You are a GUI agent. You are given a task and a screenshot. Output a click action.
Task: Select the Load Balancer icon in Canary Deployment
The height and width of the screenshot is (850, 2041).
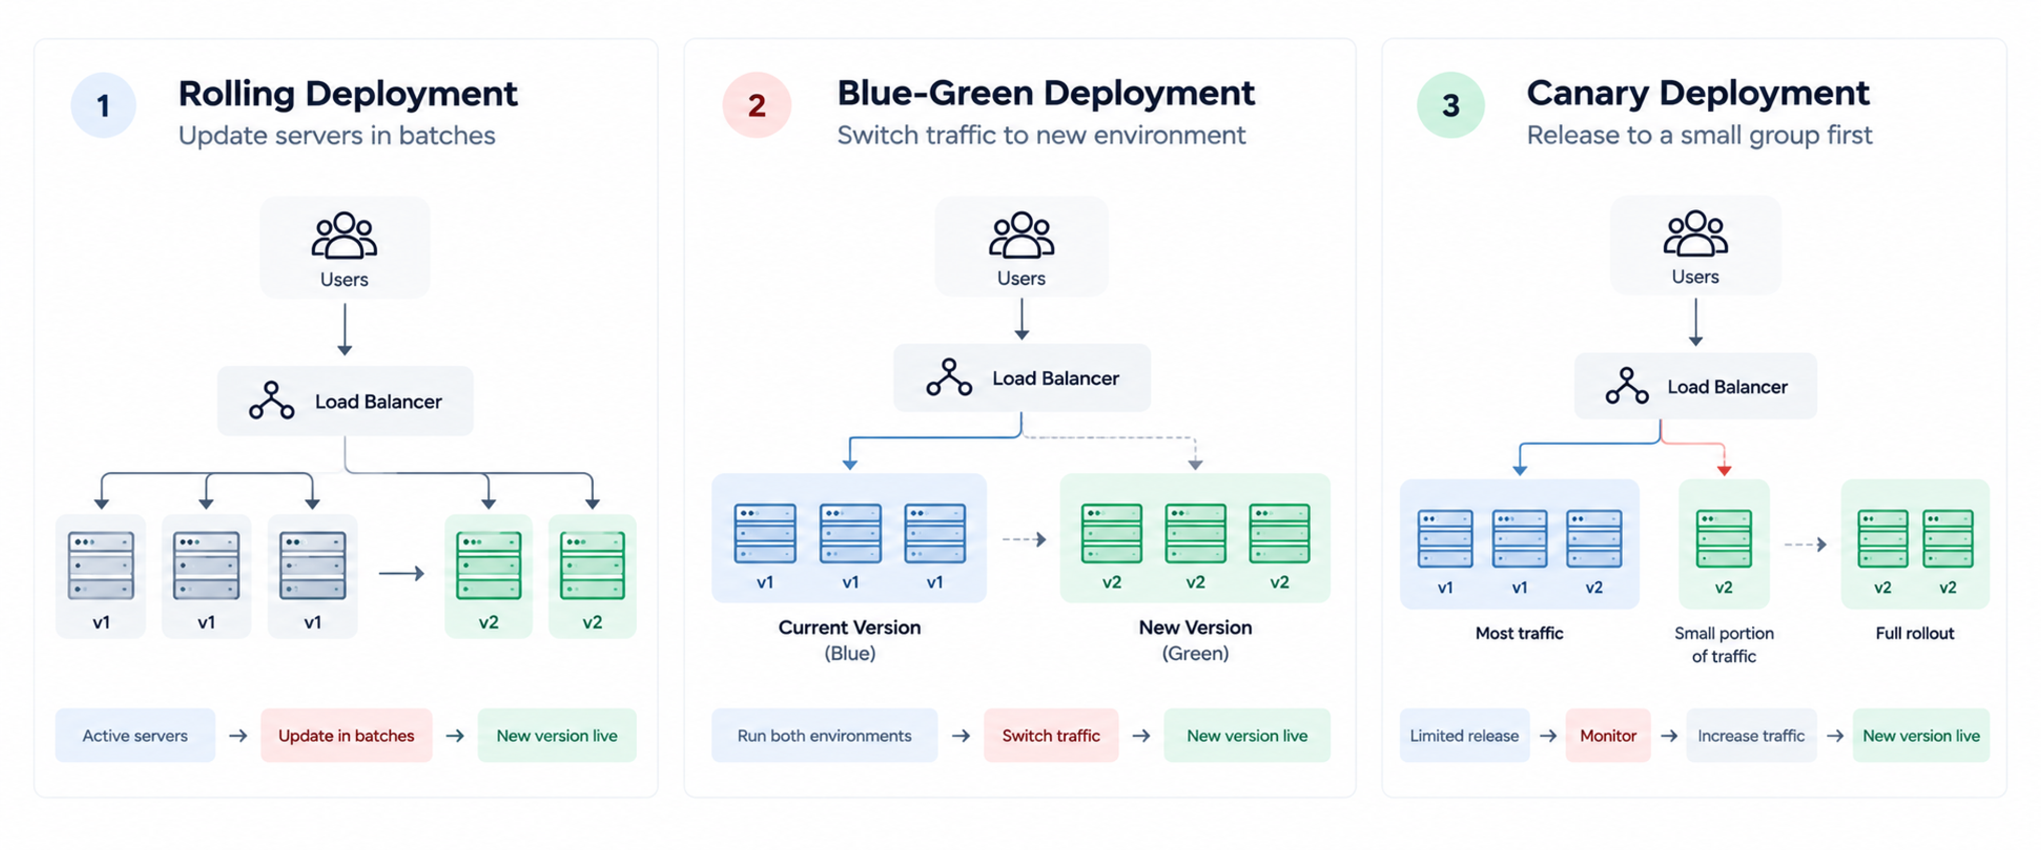[x=1627, y=386]
